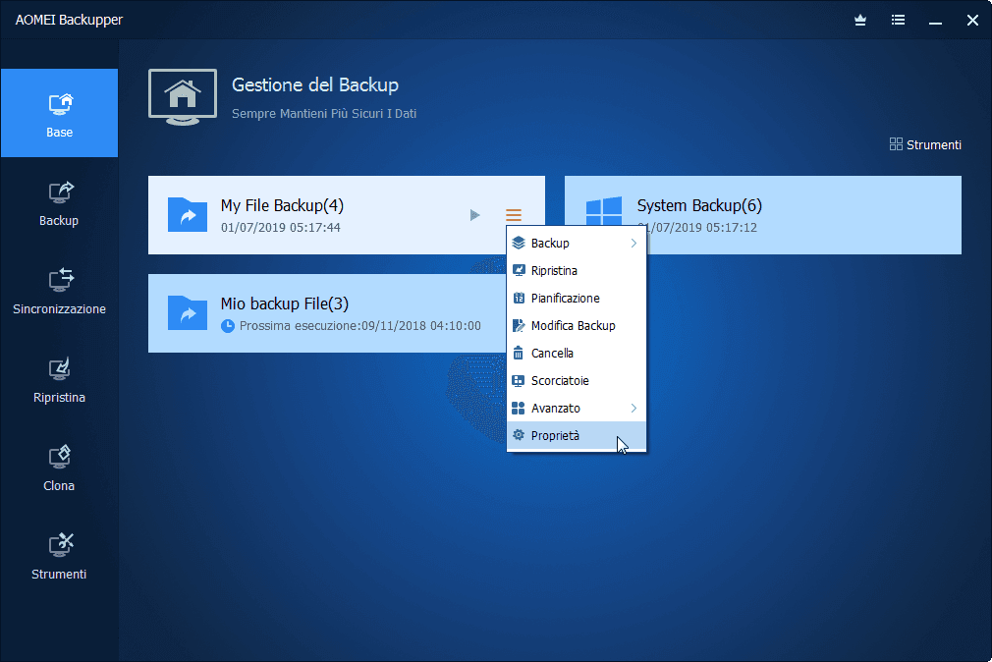Click the layers icon beside Backup menu entry
The image size is (992, 662).
pyautogui.click(x=519, y=243)
